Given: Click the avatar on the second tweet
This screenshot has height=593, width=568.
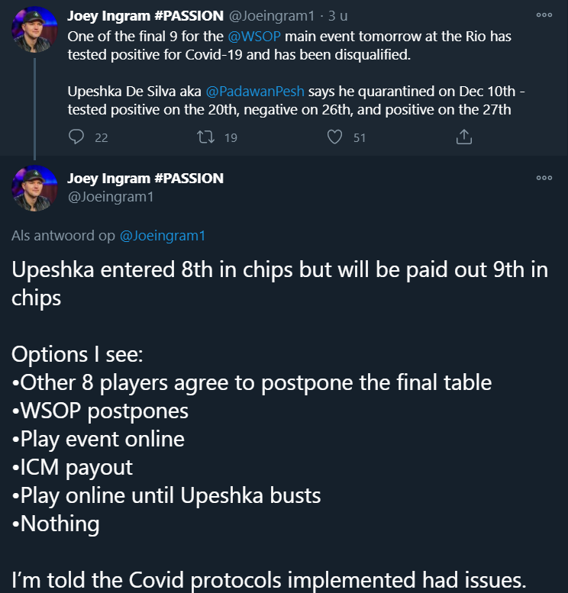Looking at the screenshot, I should 35,188.
